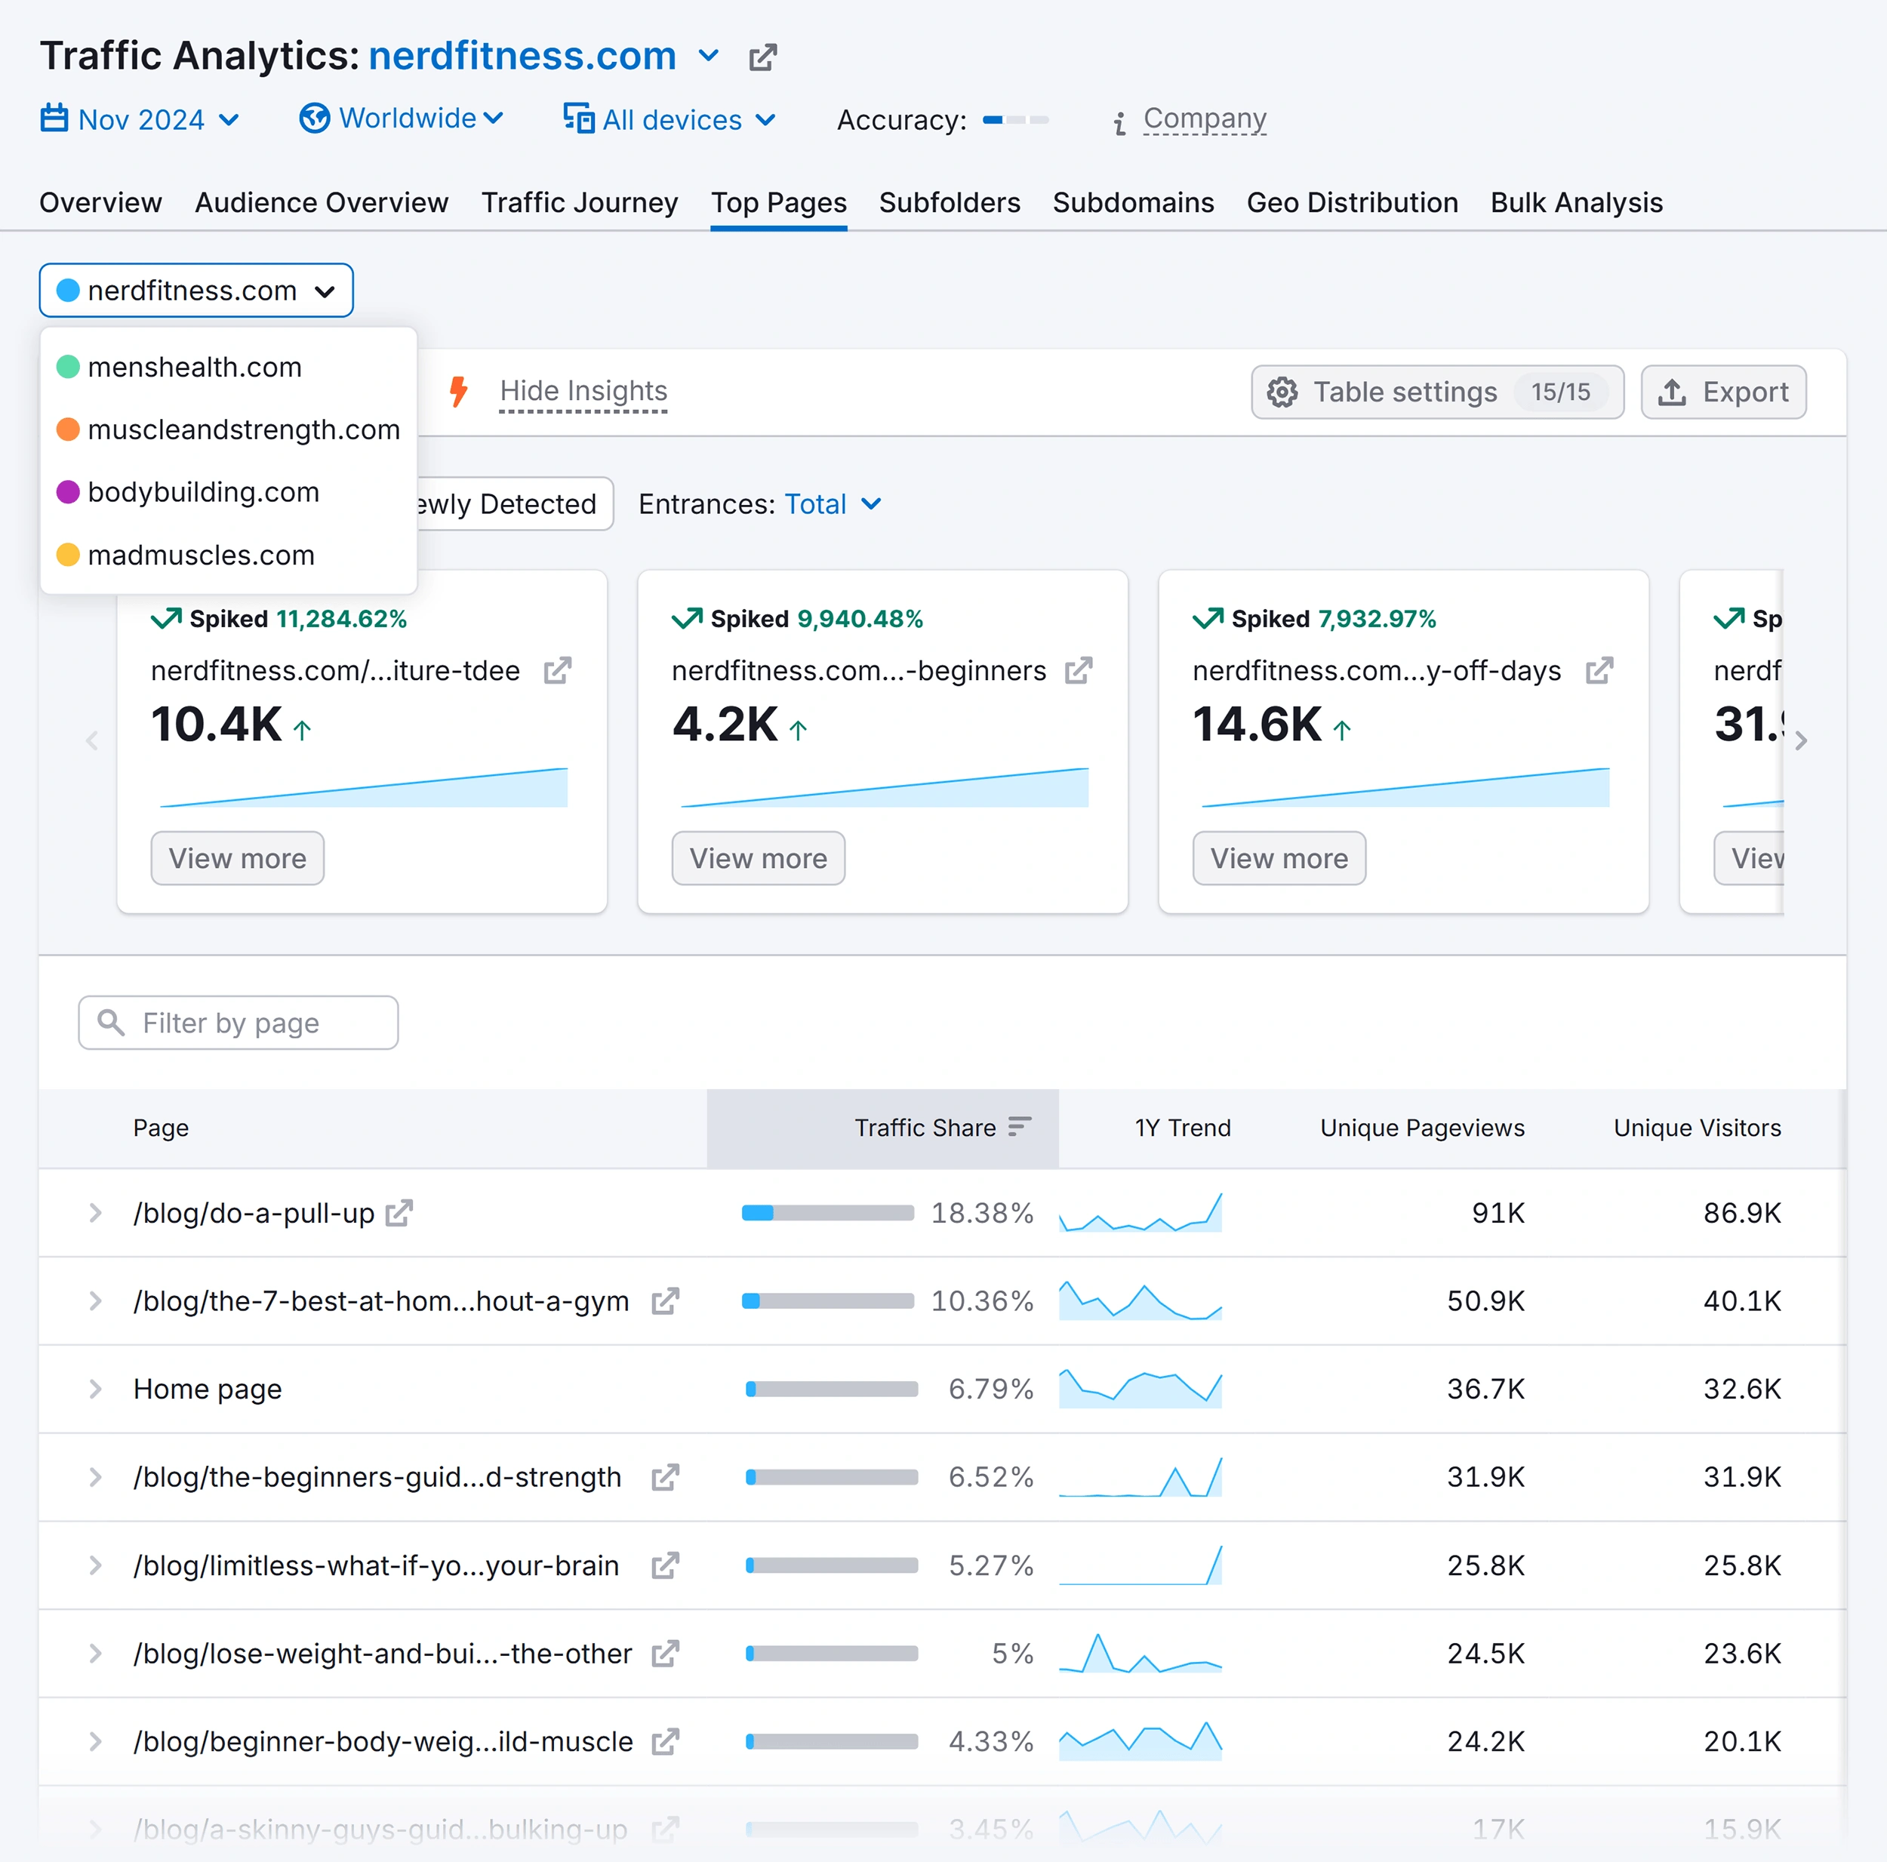Switch to the Overview tab
The height and width of the screenshot is (1862, 1887).
click(100, 202)
